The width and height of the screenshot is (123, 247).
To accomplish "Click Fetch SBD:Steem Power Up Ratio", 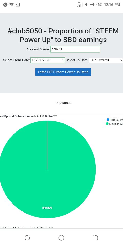I will [63, 72].
